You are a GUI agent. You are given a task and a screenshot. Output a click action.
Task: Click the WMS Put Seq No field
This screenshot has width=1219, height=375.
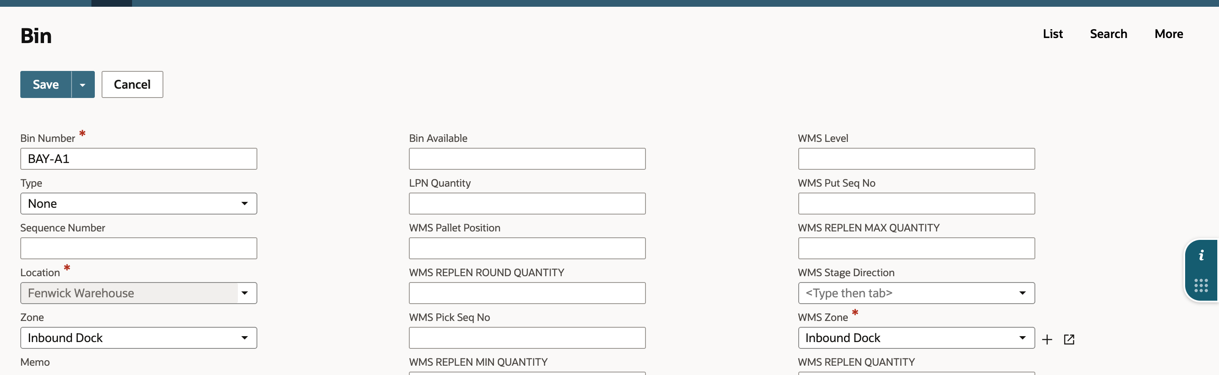point(916,204)
